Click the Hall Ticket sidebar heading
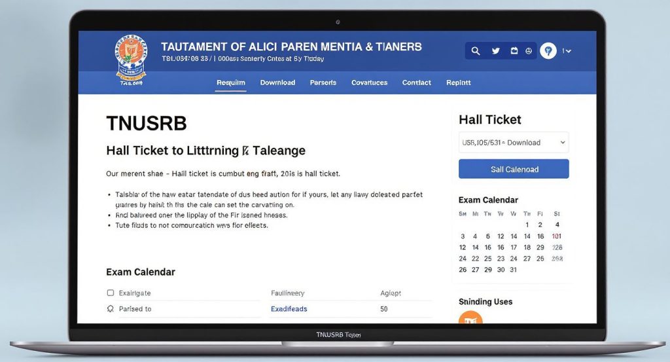670x362 pixels. click(x=489, y=120)
